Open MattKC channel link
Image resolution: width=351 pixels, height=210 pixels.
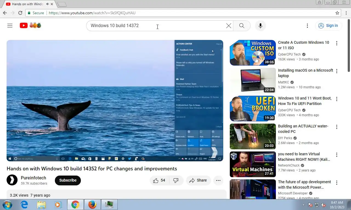tap(284, 82)
